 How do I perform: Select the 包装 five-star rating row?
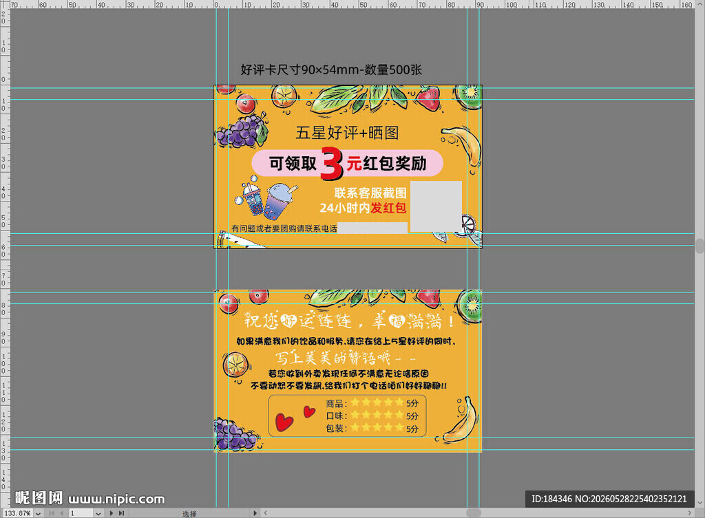pos(372,428)
